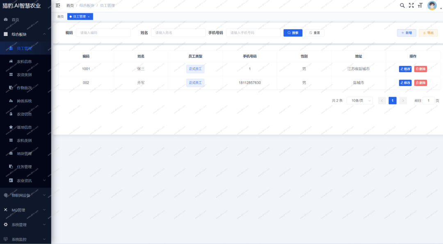The image size is (443, 244).
Task: Expand the 系统监控 menu chevron
Action: click(x=44, y=239)
